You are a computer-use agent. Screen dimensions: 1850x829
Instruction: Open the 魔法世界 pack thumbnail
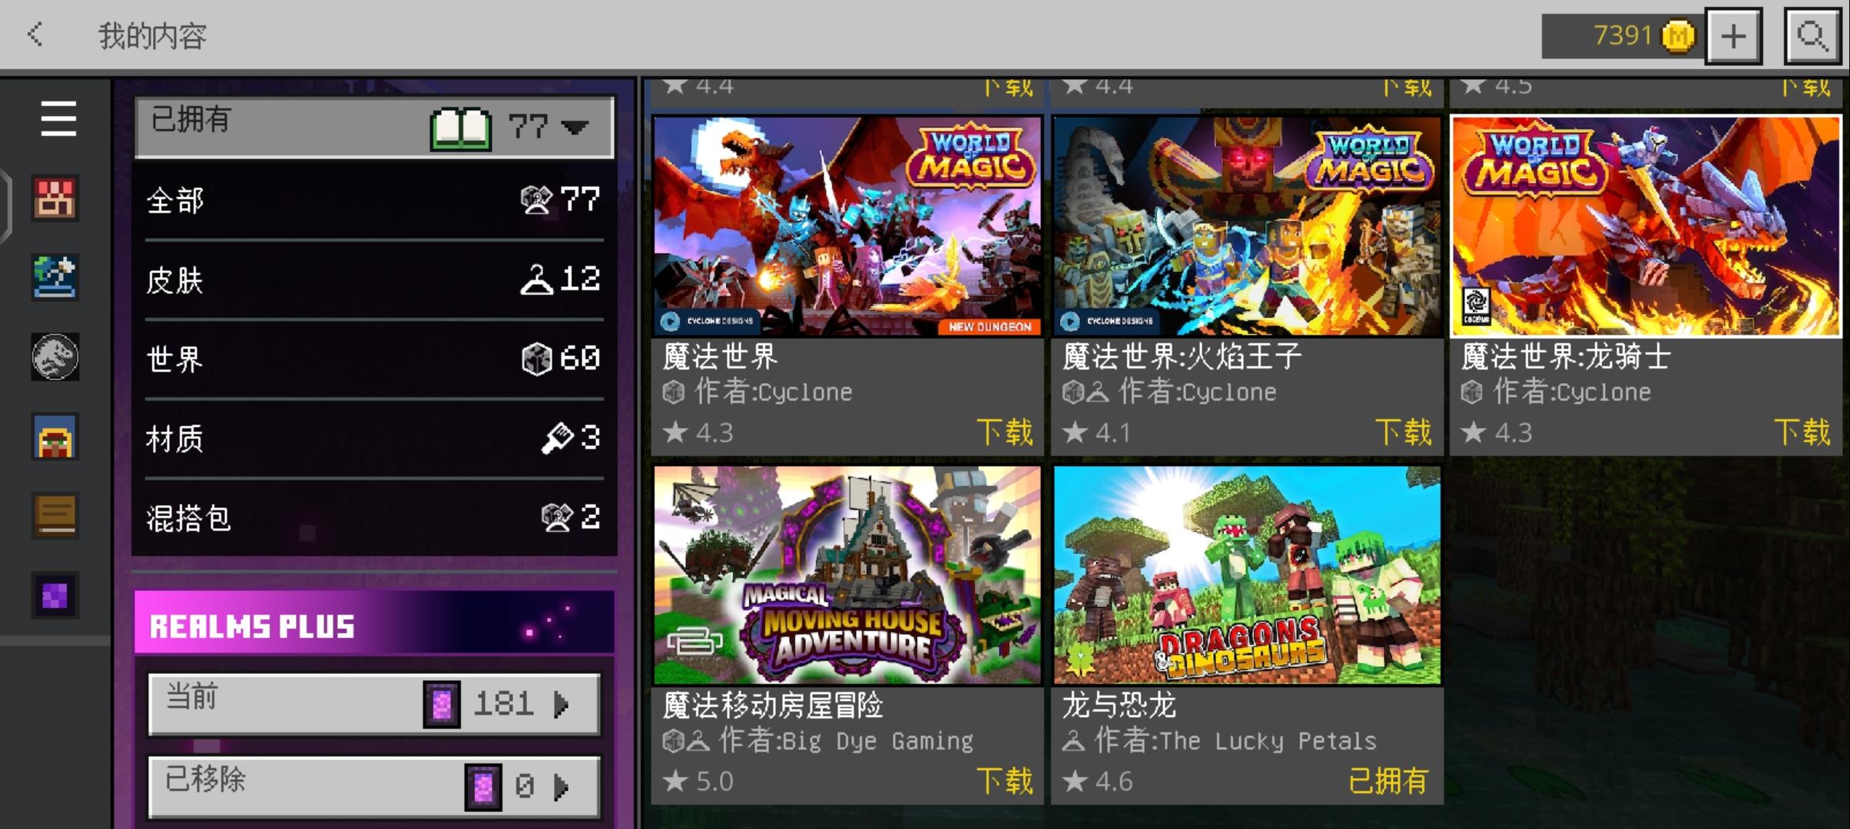(847, 226)
